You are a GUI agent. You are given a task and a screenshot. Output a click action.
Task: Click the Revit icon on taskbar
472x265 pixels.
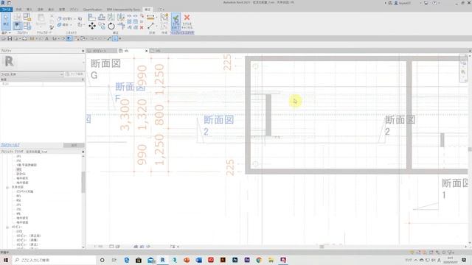162,260
